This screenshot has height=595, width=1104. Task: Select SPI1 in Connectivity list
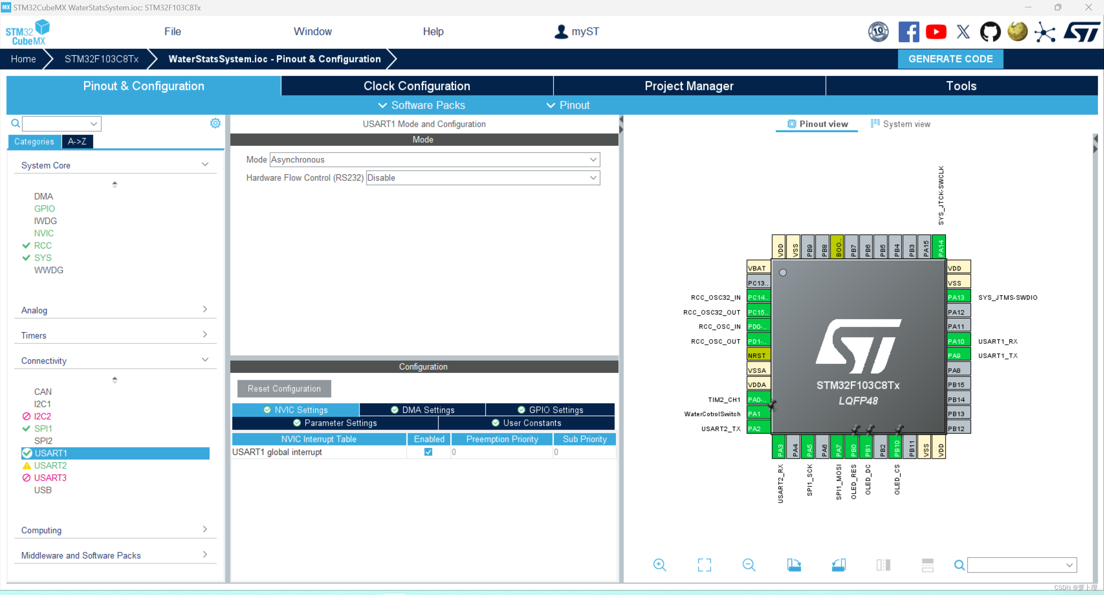coord(43,428)
